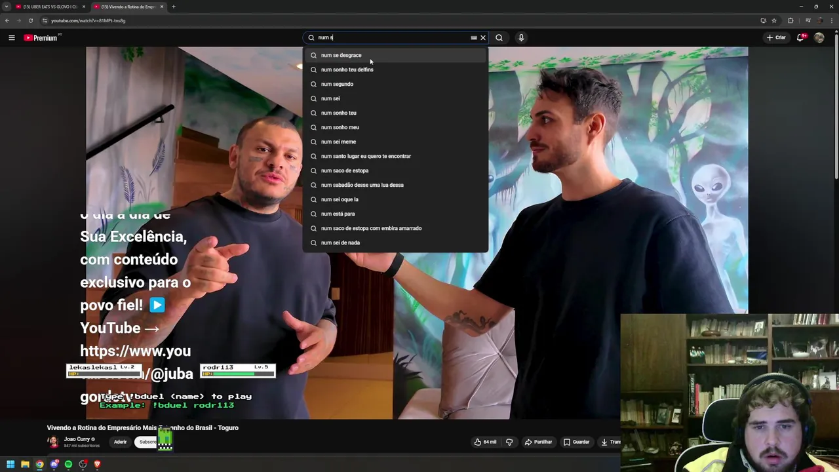Viewport: 839px width, 472px height.
Task: Select 'num está para' suggestion
Action: tap(395, 214)
